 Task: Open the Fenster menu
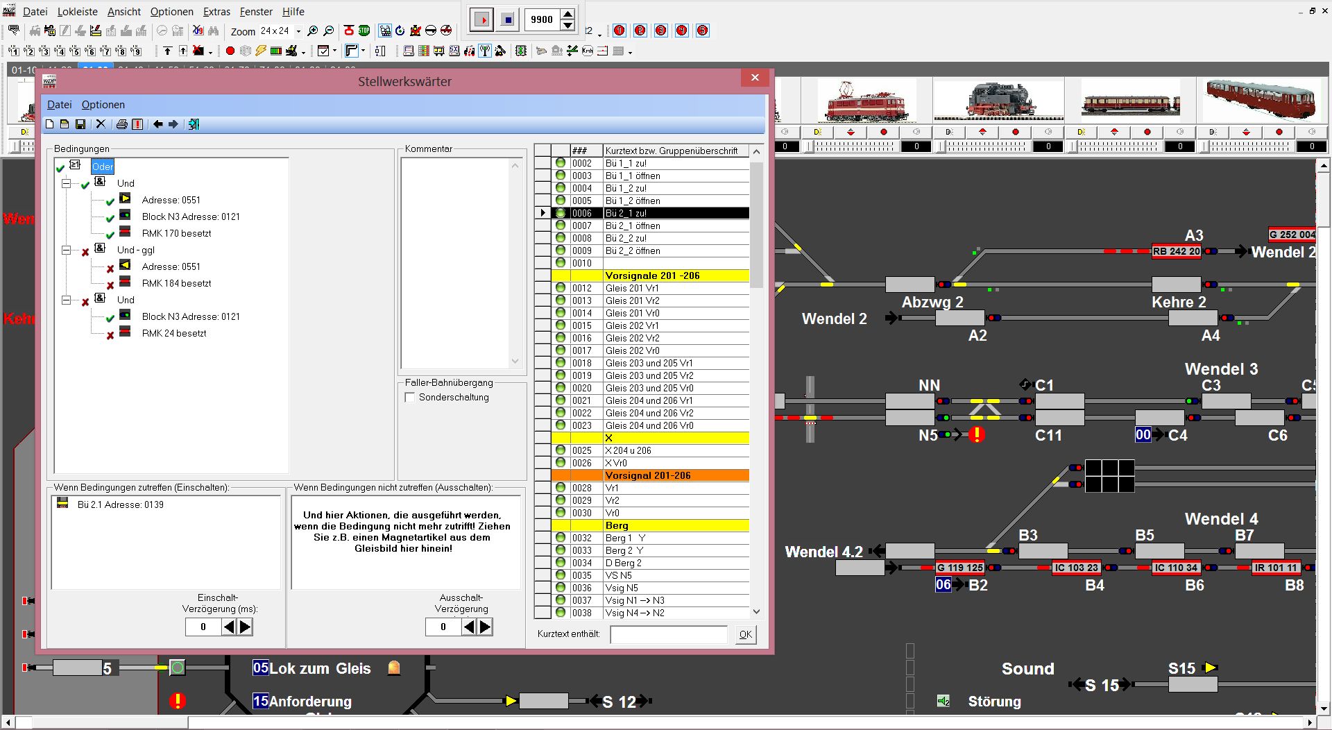pyautogui.click(x=256, y=12)
